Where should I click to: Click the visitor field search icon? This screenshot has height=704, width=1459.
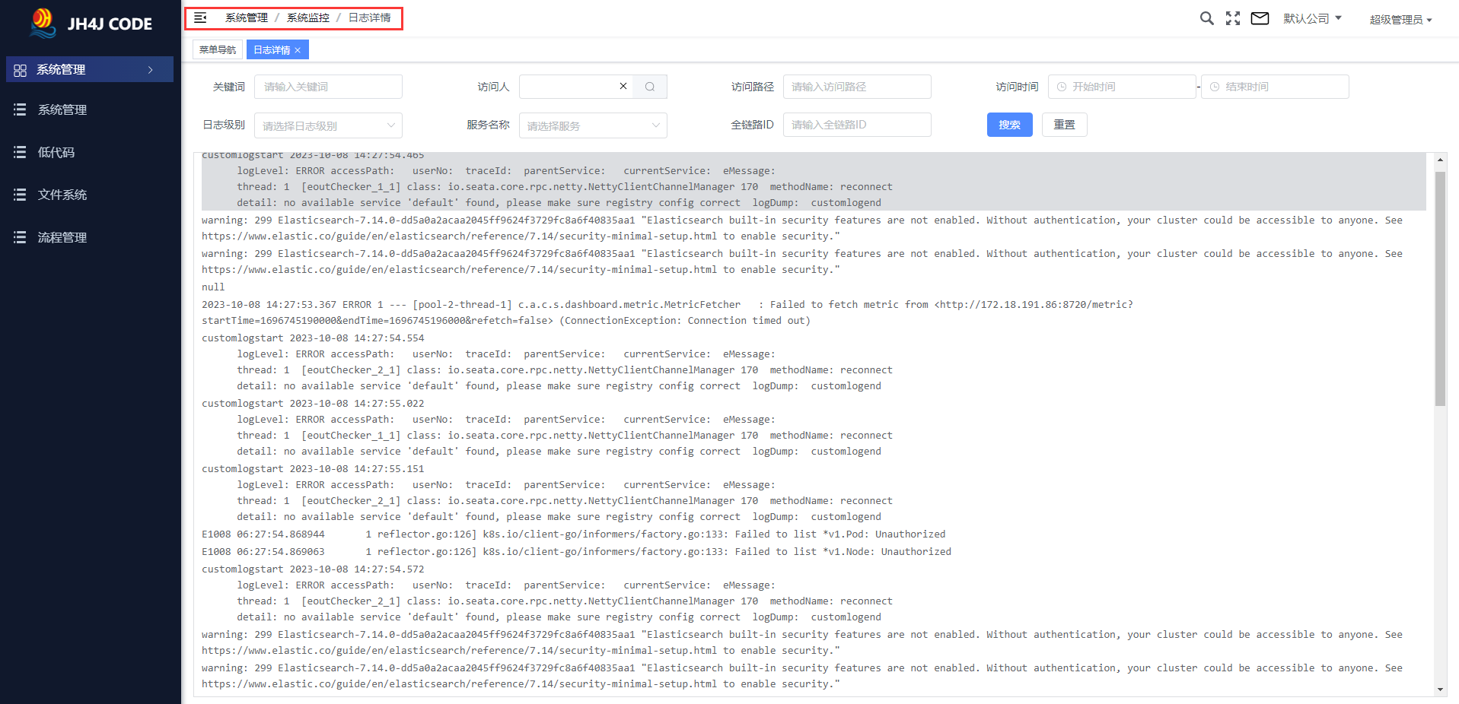[650, 87]
